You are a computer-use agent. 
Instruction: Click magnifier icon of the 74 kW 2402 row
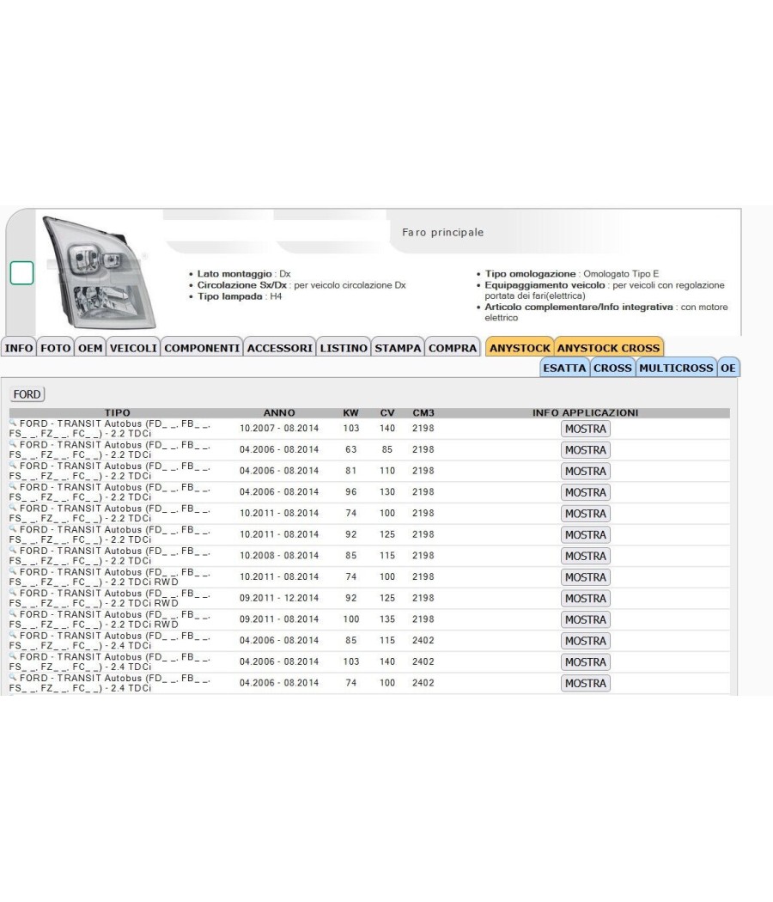13,677
